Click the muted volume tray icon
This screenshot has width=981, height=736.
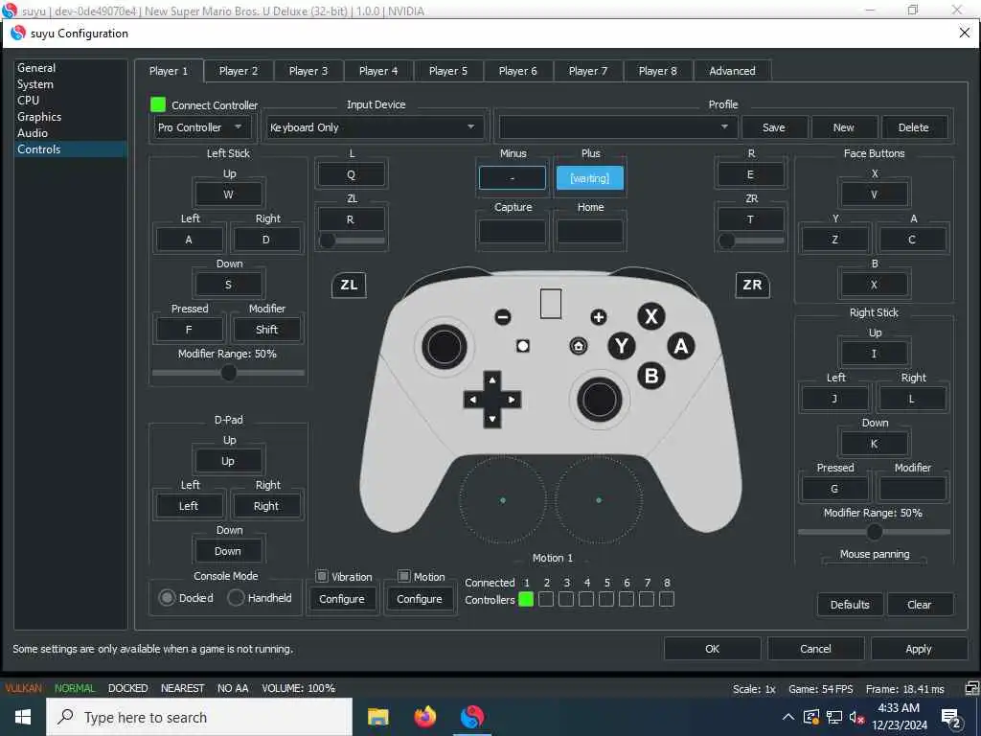point(856,718)
